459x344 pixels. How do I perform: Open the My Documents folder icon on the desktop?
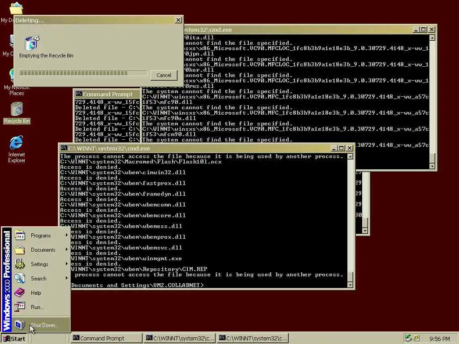(x=16, y=8)
